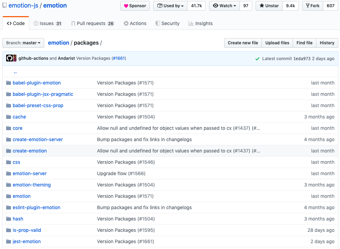The height and width of the screenshot is (249, 340).
Task: Open the hash folder
Action: [x=18, y=219]
